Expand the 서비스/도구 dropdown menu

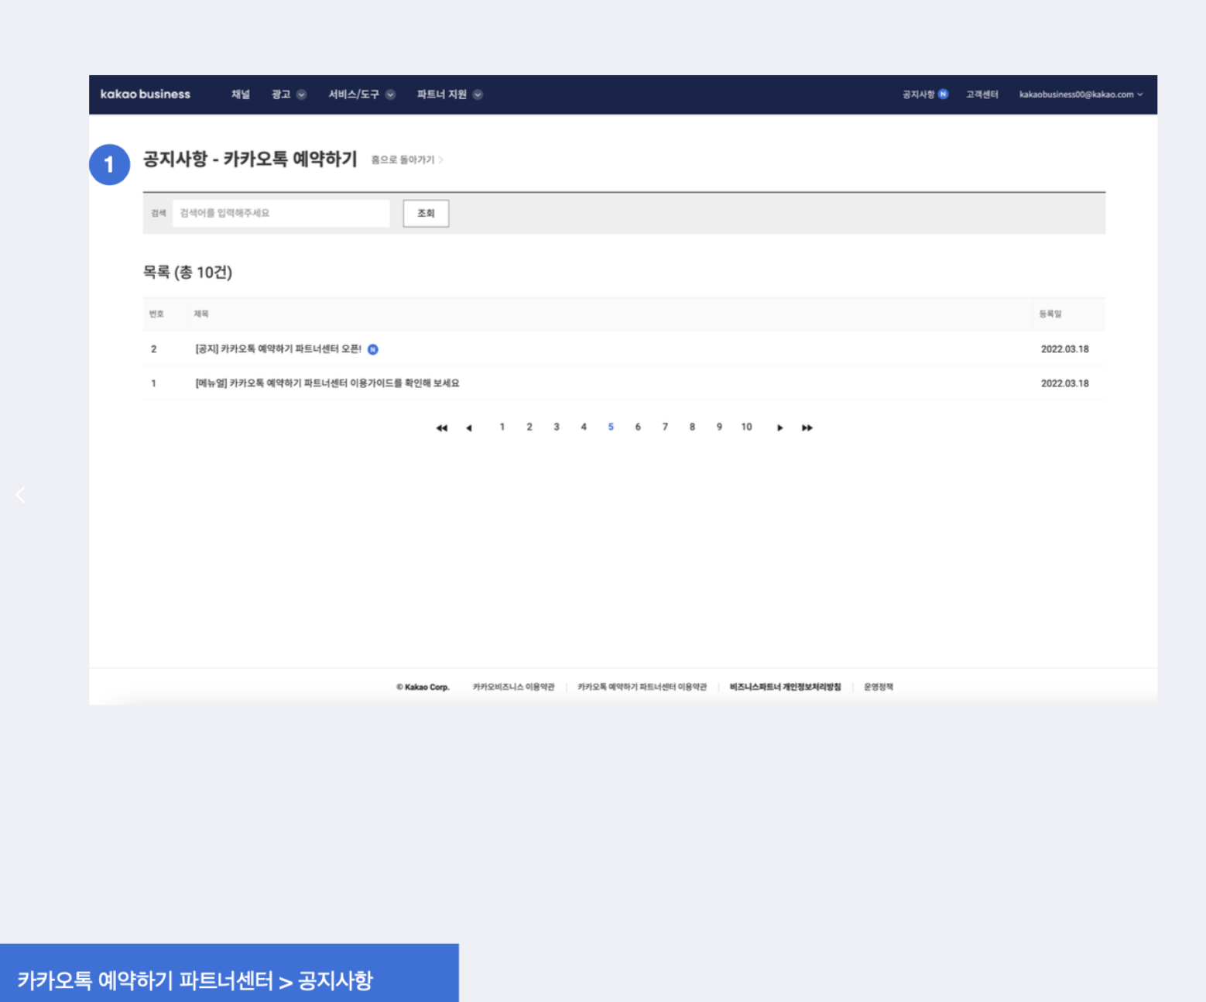(361, 94)
